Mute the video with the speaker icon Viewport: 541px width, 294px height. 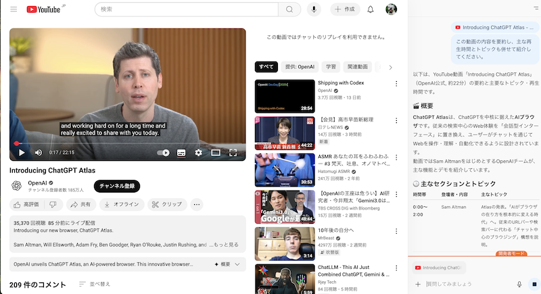[x=39, y=153]
